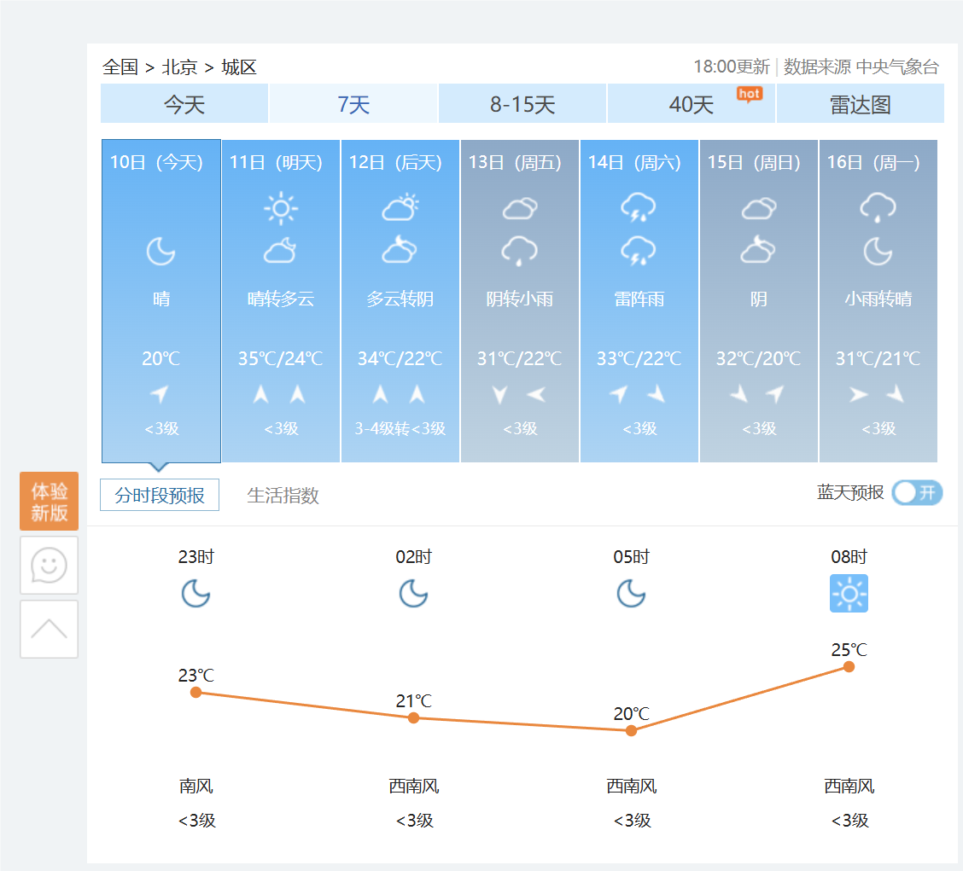963x871 pixels.
Task: Click the upper thunderstorm icon on the 14日 card
Action: 639,207
